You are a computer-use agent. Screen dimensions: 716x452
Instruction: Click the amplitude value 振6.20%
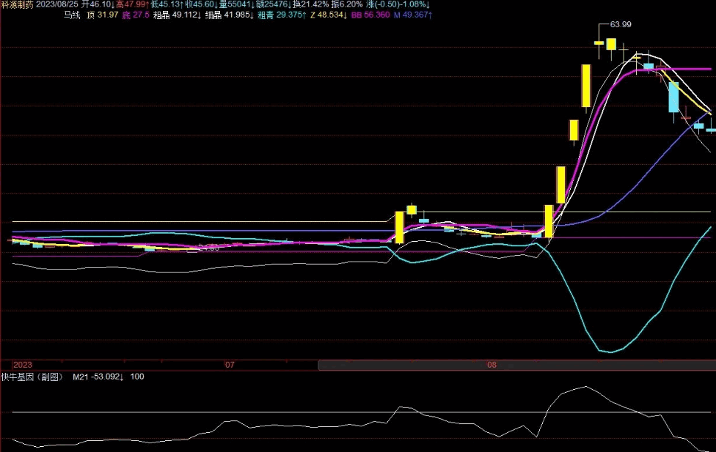(347, 4)
